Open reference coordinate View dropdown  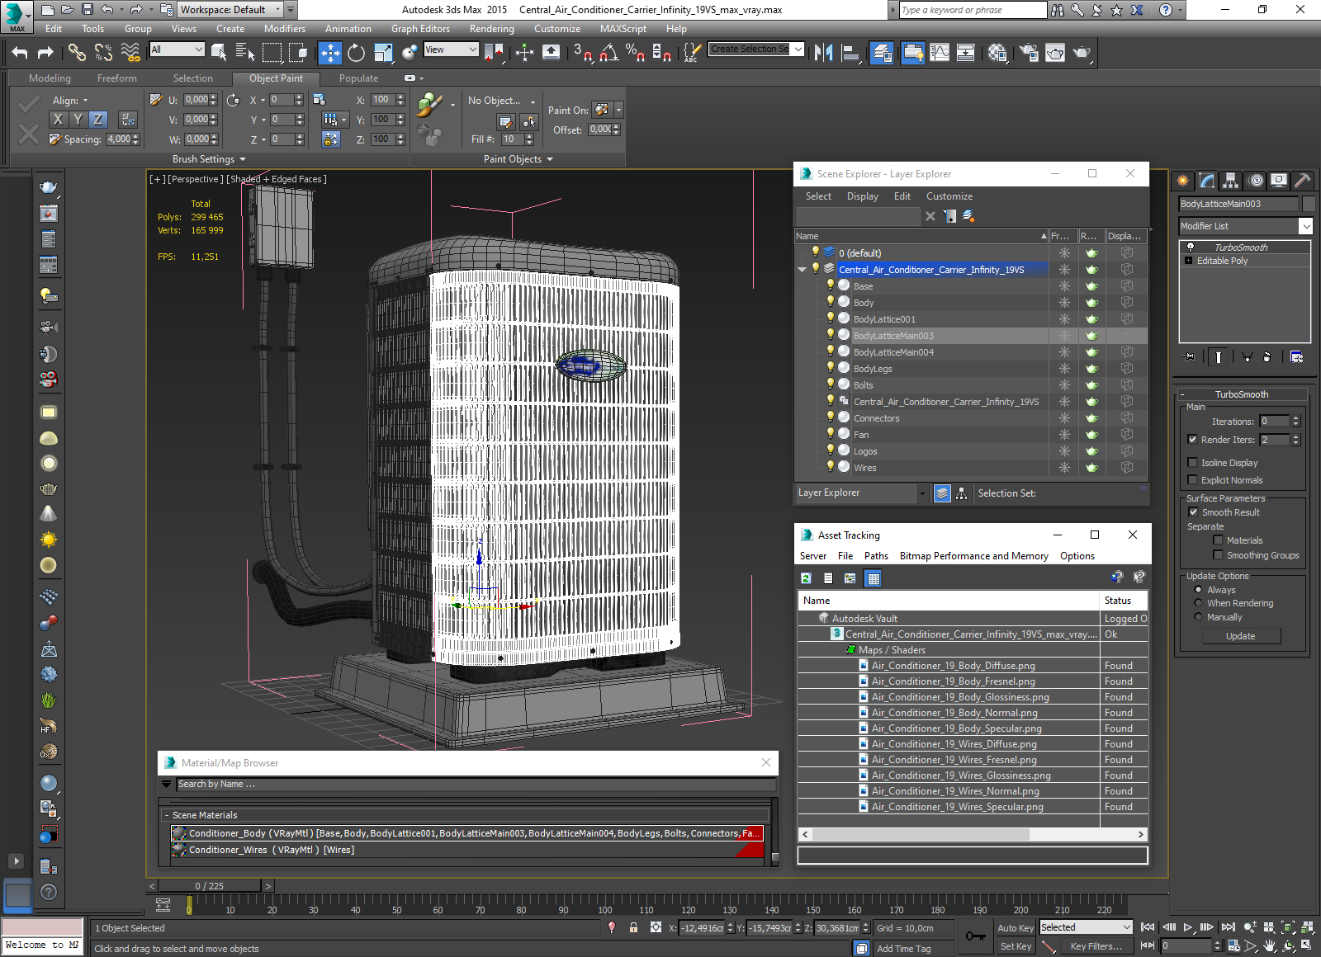click(451, 49)
